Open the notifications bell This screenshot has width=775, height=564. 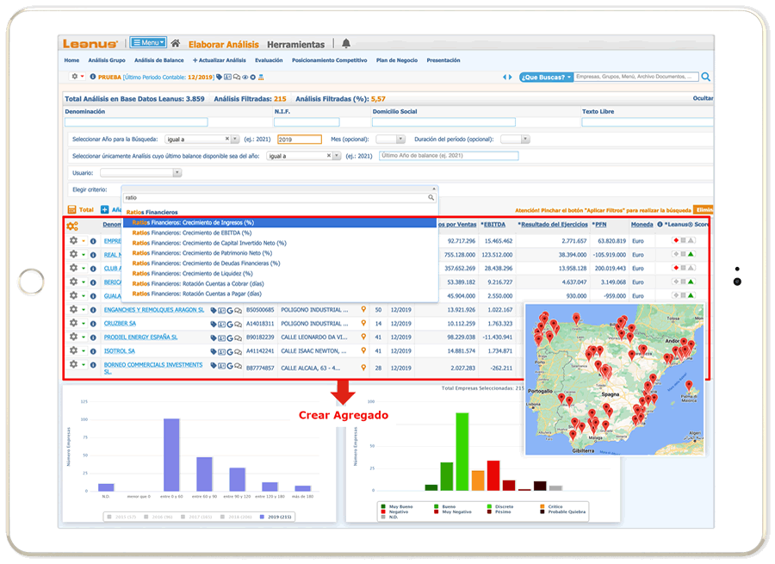coord(346,44)
